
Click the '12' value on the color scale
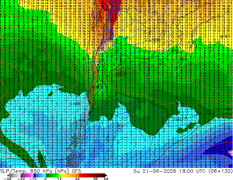60,179
